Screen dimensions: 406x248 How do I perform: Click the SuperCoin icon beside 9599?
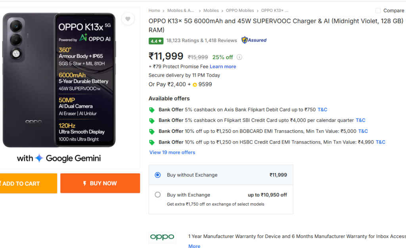click(194, 84)
